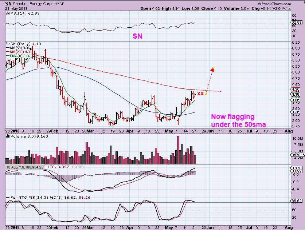
Task: Click the 10 Aug Y:8,186,954.25 tooltip
Action: coord(25,167)
